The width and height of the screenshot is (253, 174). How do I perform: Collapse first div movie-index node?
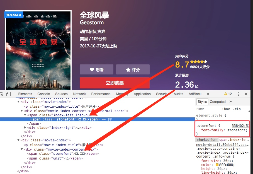pyautogui.click(x=18, y=102)
